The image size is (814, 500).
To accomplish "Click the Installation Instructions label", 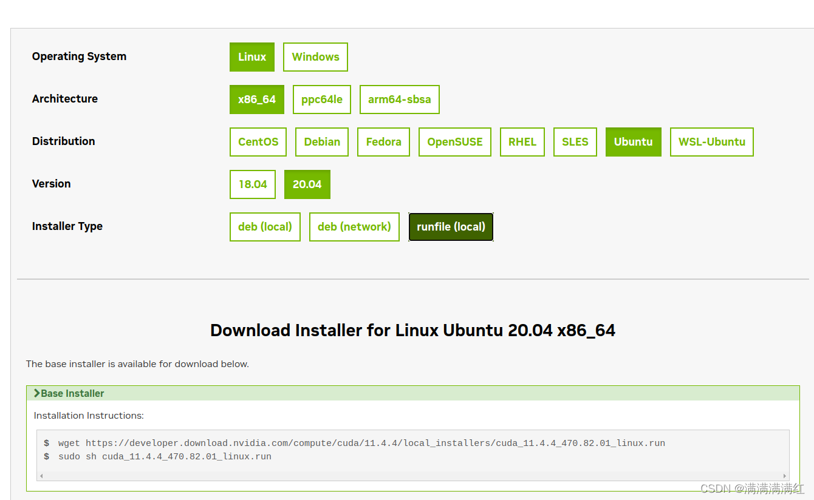I will (x=89, y=416).
